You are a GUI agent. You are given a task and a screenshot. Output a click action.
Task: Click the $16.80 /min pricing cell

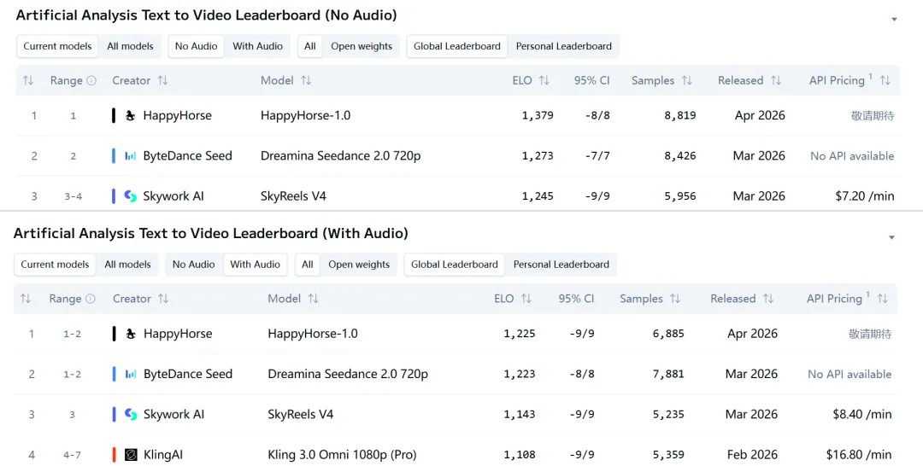[859, 455]
